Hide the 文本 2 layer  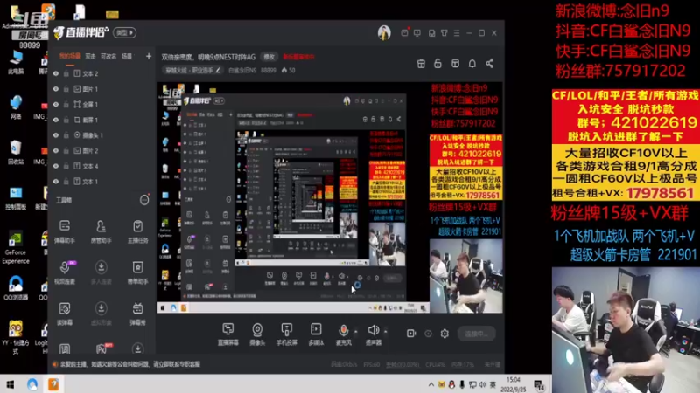coord(56,73)
